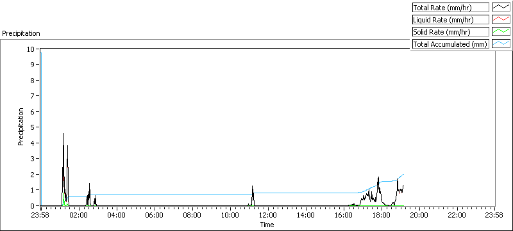Click the 04:00 time axis tick label
The width and height of the screenshot is (513, 231).
tap(117, 215)
